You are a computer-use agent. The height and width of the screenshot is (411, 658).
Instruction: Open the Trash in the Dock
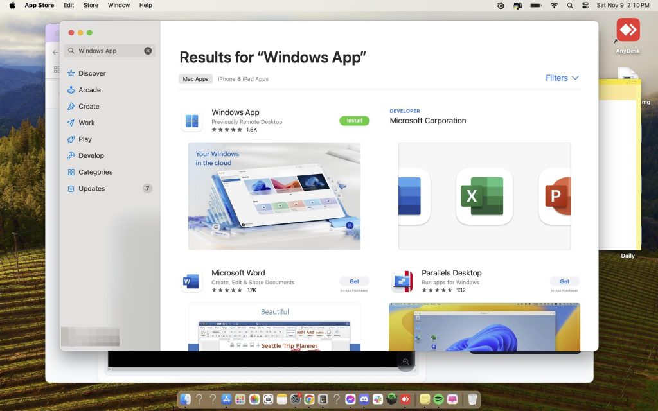click(x=472, y=399)
